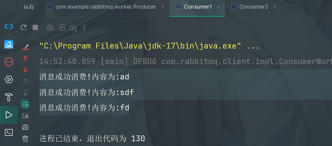Image resolution: width=332 pixels, height=146 pixels.
Task: Jump down the stack trace with red arrow
Action: click(x=25, y=70)
